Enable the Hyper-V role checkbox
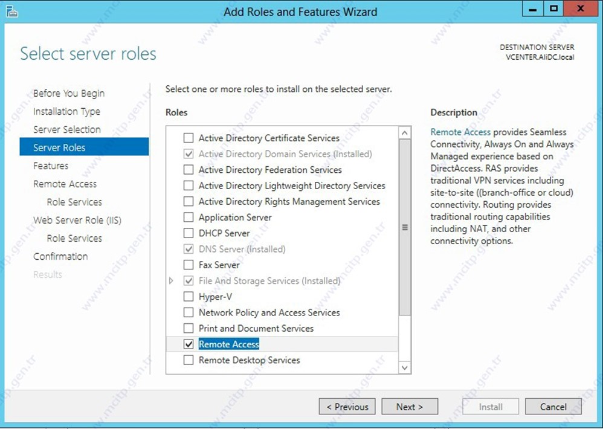 189,297
